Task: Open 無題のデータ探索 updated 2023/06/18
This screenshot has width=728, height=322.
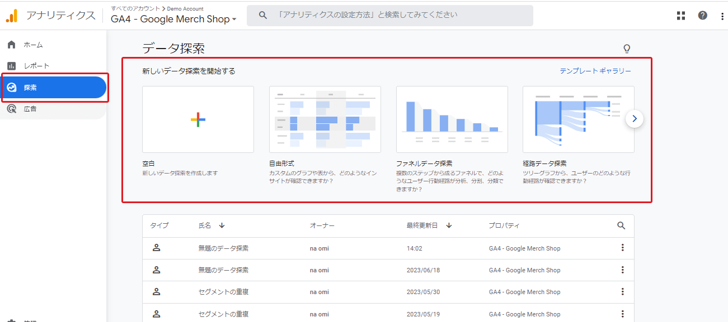Action: 223,270
